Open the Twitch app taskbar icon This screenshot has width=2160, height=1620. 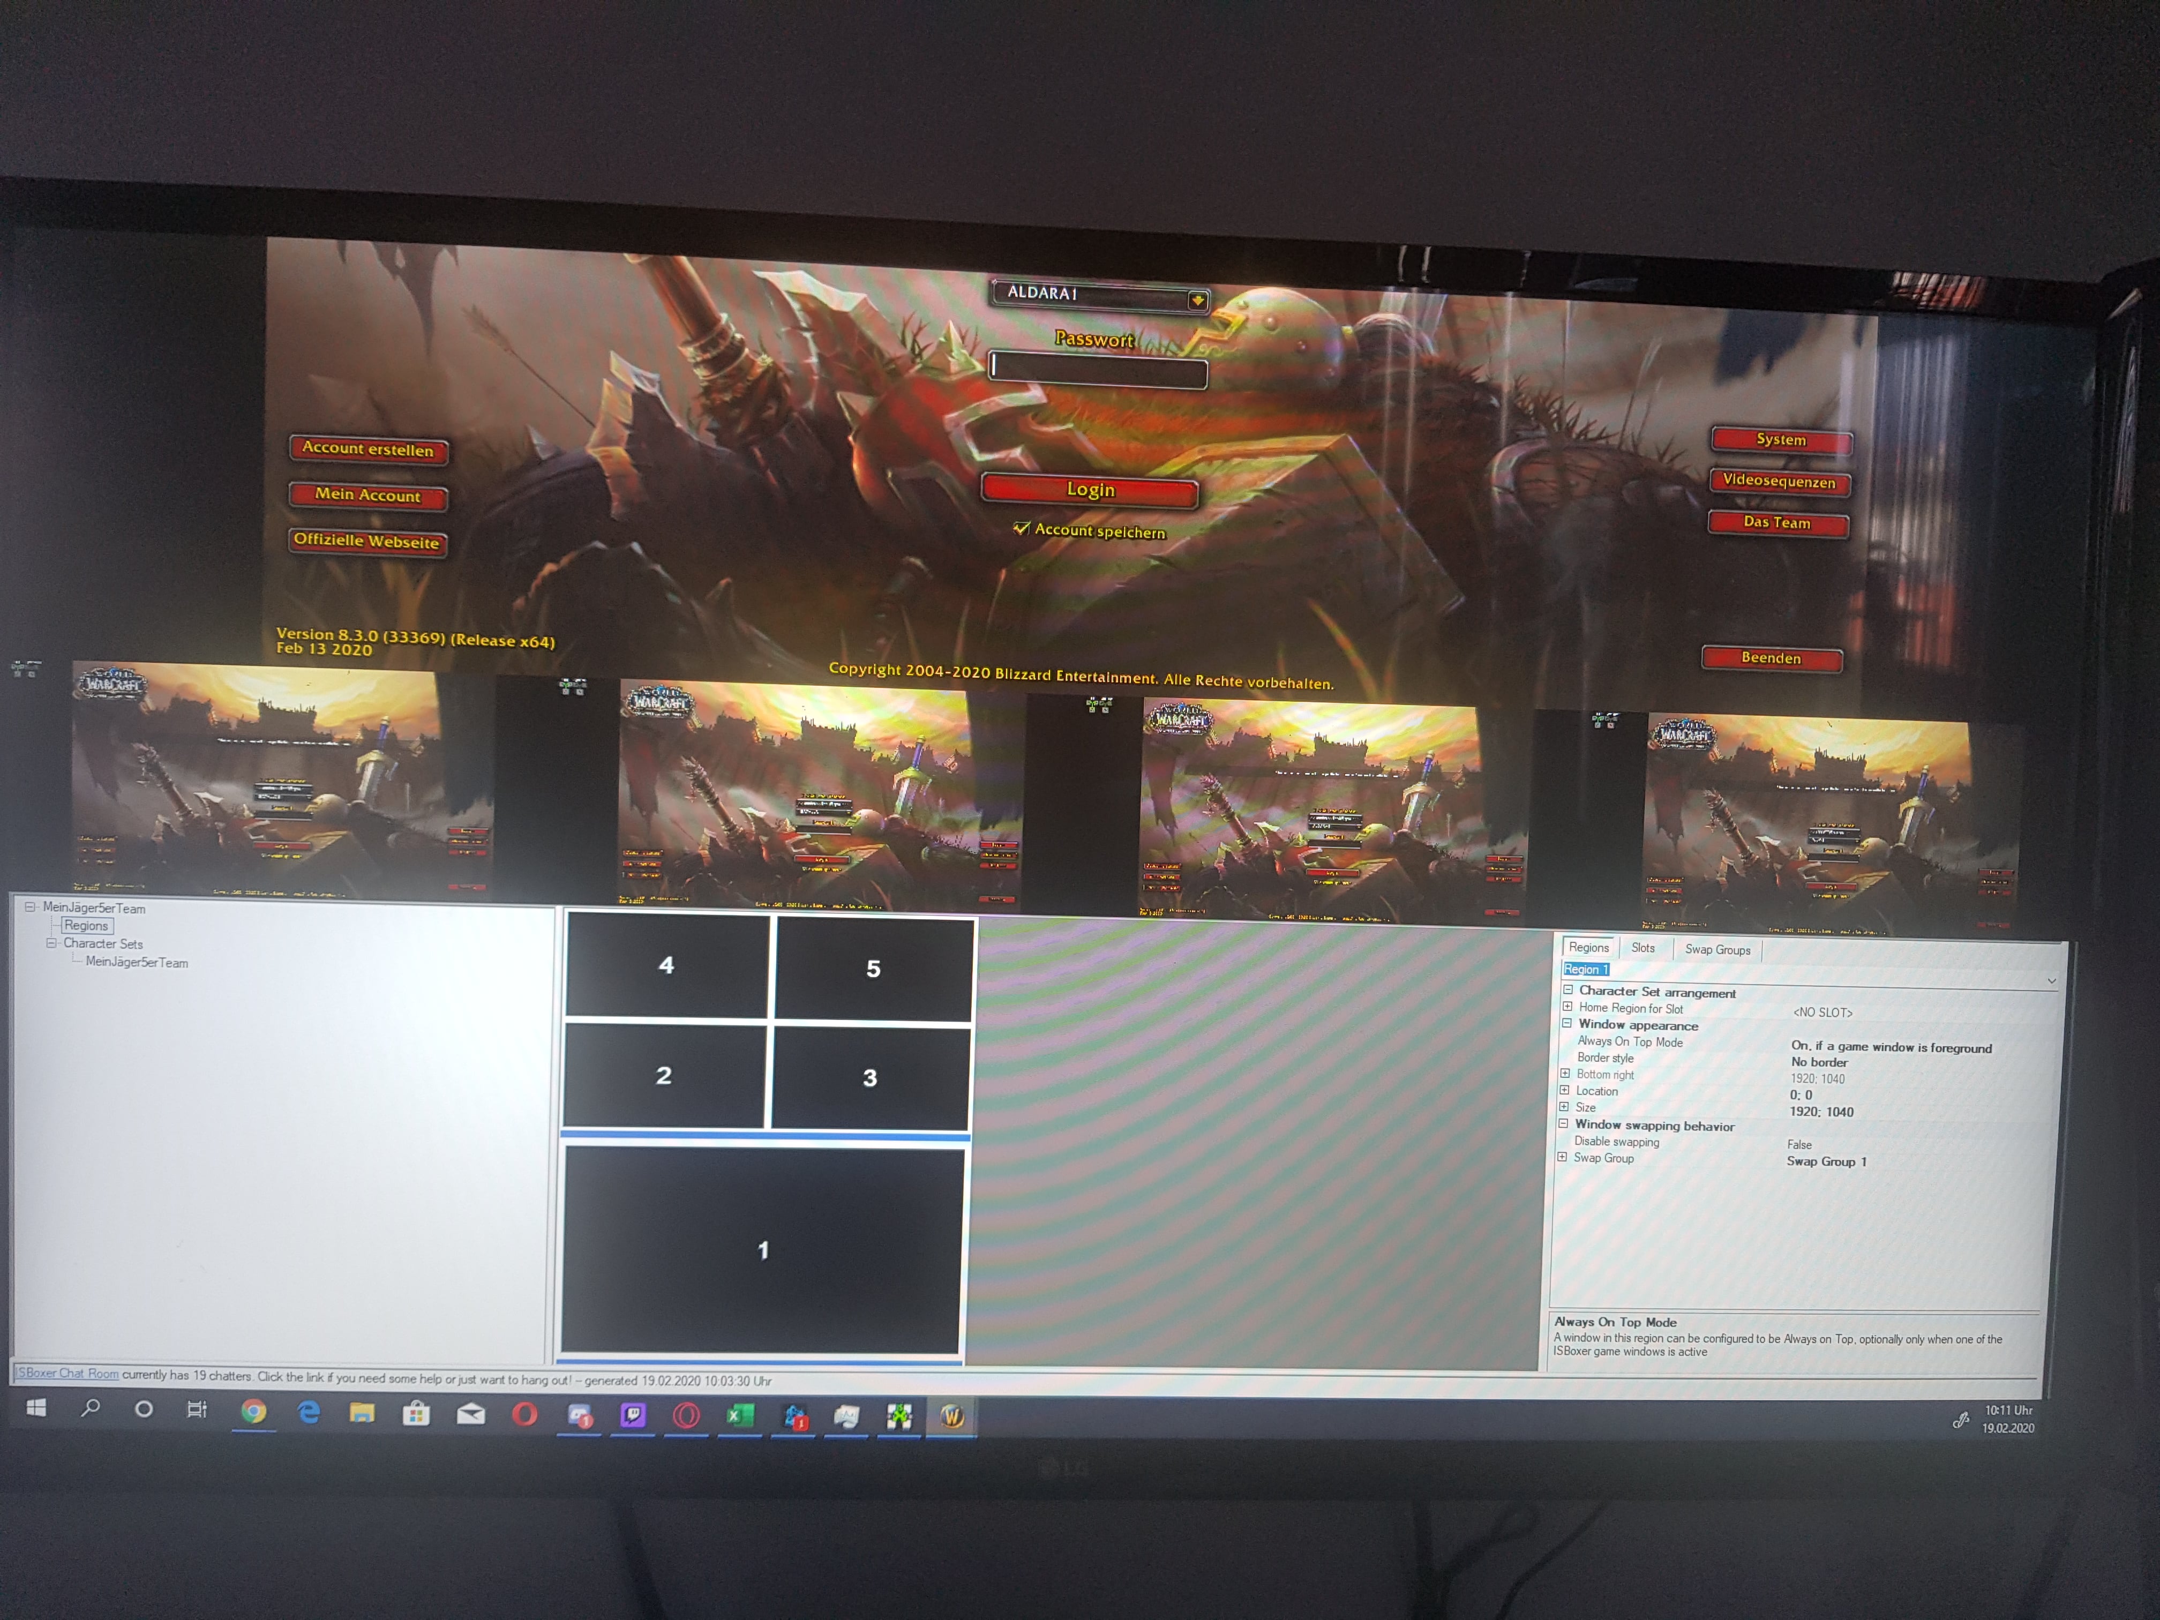pos(633,1415)
